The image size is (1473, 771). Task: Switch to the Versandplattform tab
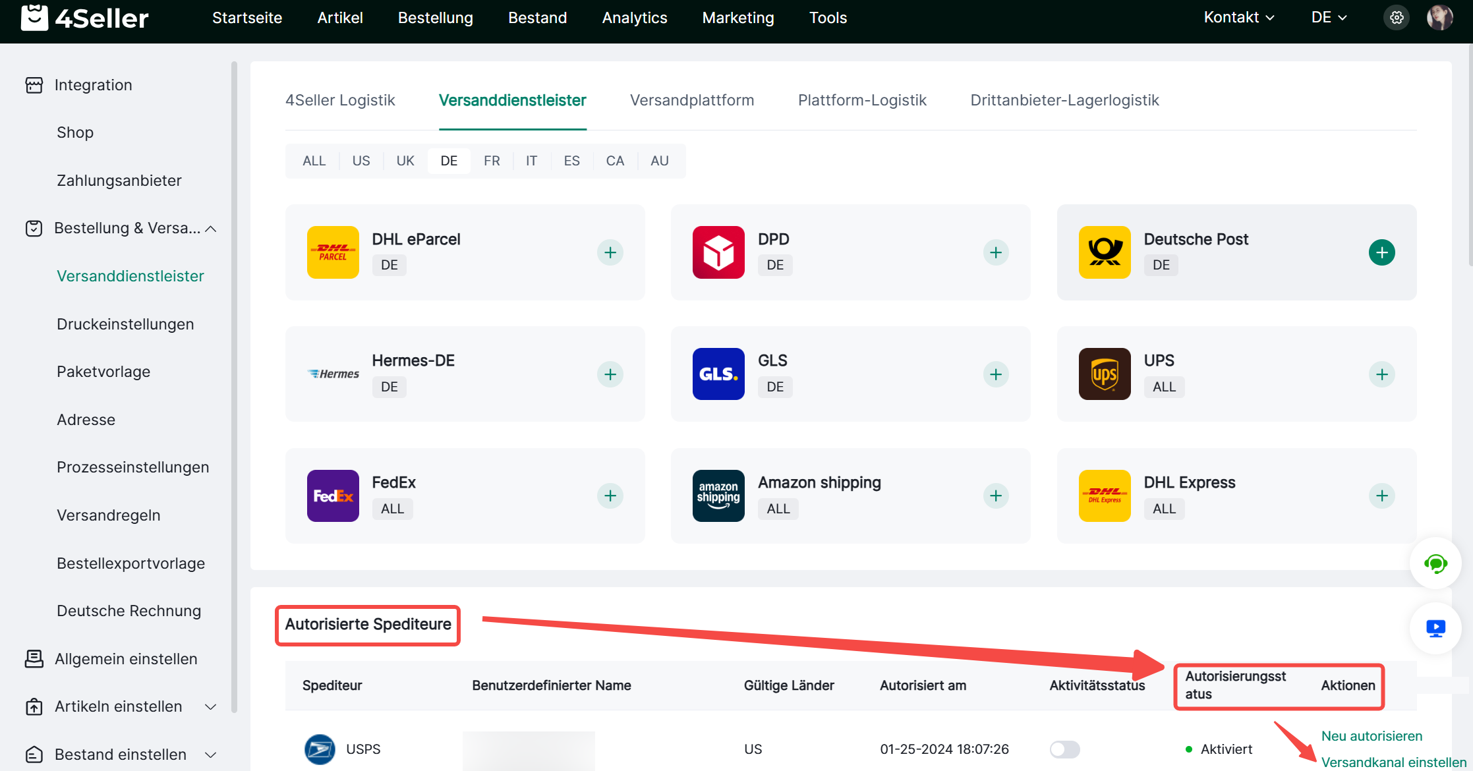click(x=691, y=100)
